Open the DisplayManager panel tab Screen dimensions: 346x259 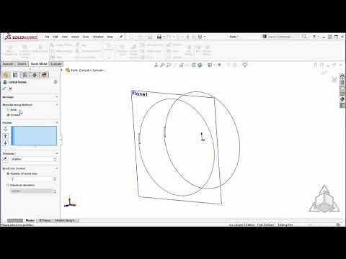click(x=44, y=75)
